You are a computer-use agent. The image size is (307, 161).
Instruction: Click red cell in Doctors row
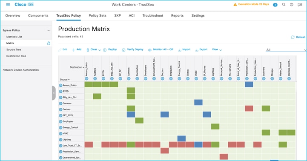click(x=249, y=109)
